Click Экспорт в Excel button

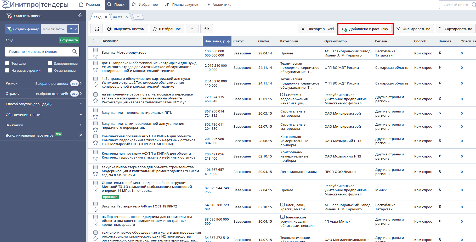[x=318, y=29]
